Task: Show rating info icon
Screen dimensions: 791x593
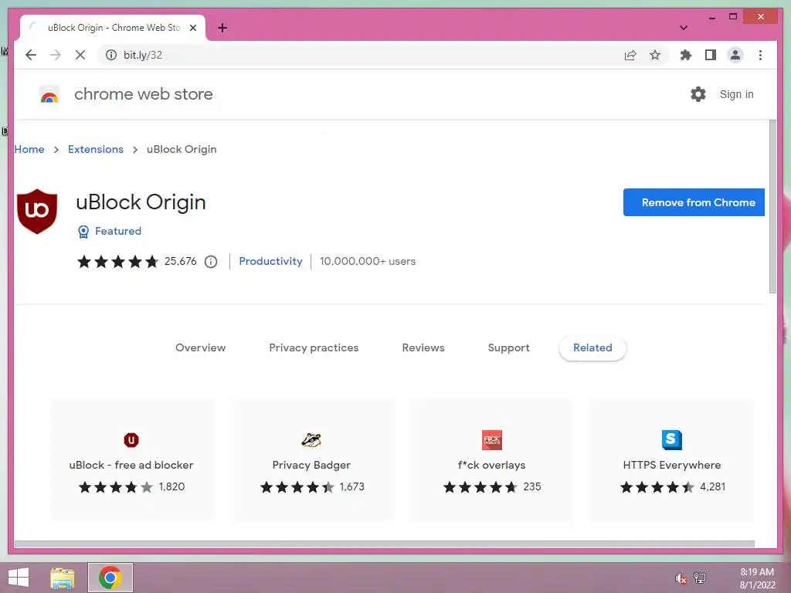Action: pyautogui.click(x=211, y=262)
